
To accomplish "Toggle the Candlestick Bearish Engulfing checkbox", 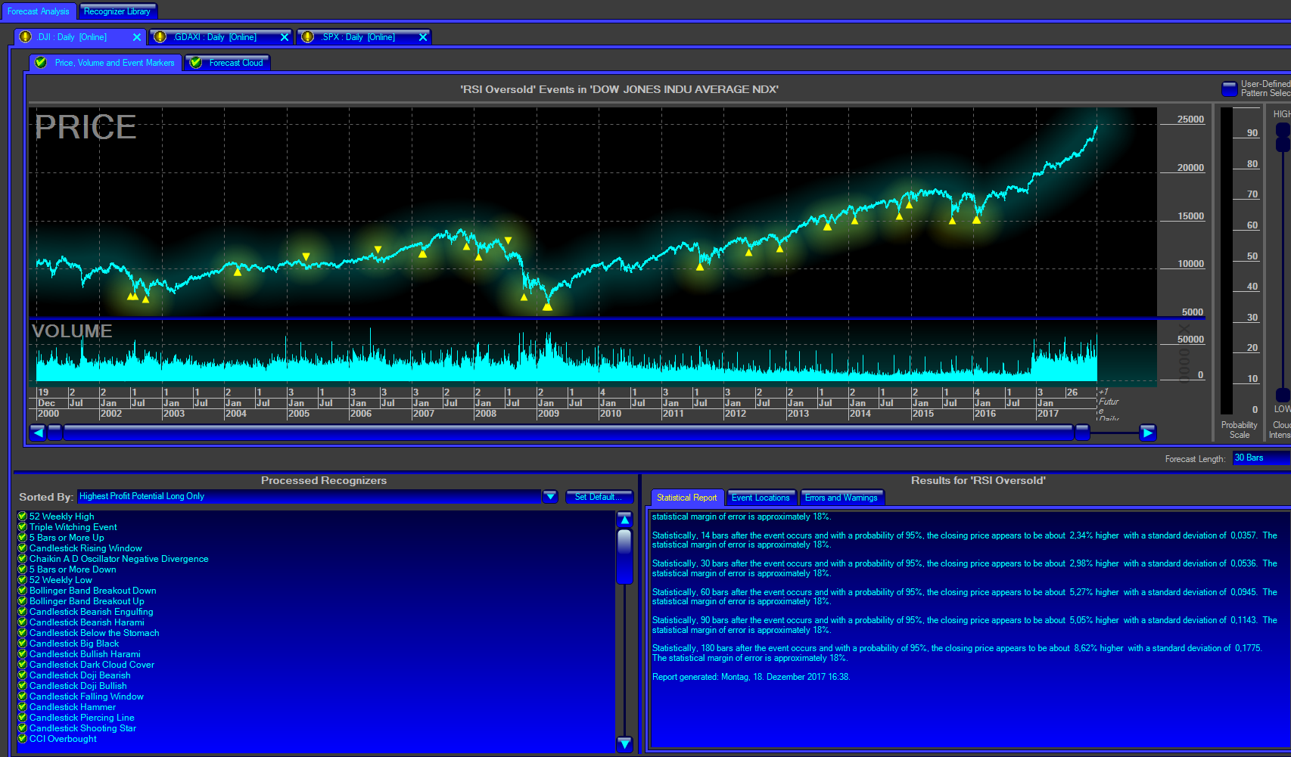I will [x=23, y=612].
